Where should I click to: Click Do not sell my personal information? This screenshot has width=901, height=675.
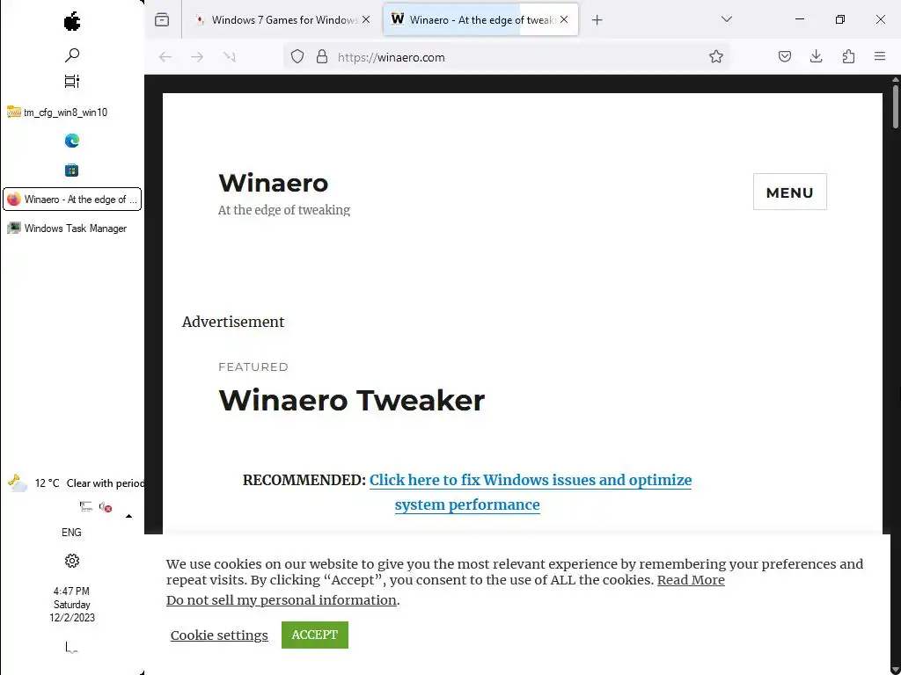point(282,600)
